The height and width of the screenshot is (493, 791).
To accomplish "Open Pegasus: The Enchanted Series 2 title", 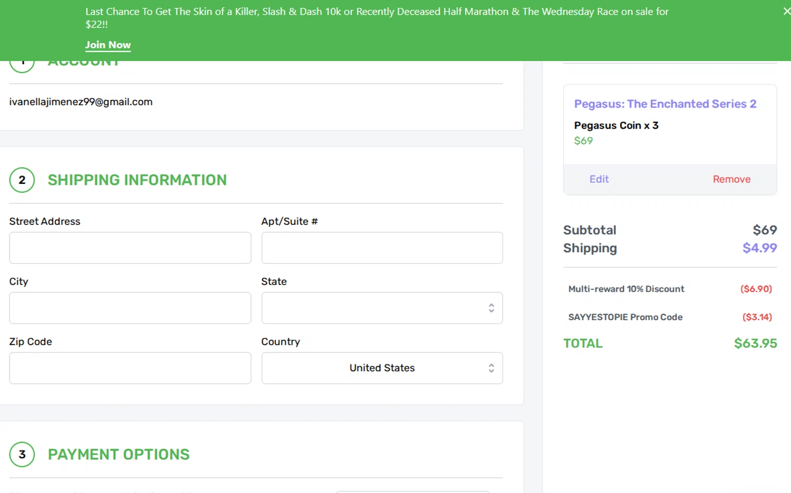I will 665,104.
